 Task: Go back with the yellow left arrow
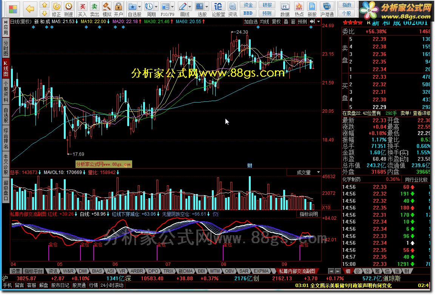pyautogui.click(x=30, y=9)
